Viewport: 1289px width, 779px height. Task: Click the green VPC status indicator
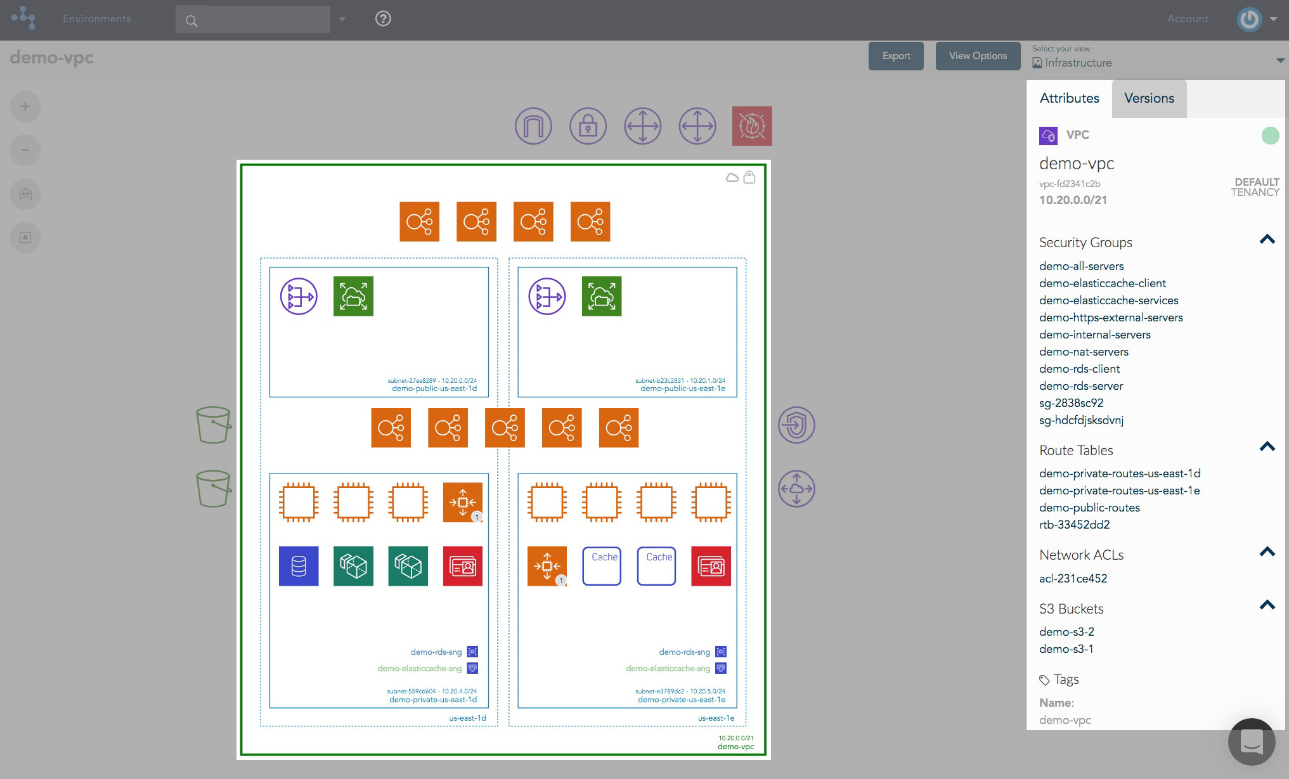pyautogui.click(x=1270, y=136)
